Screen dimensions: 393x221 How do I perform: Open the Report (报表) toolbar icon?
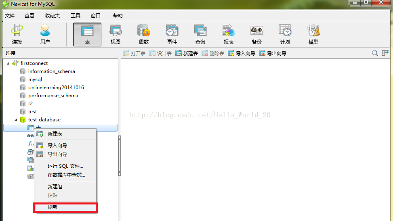coord(228,34)
